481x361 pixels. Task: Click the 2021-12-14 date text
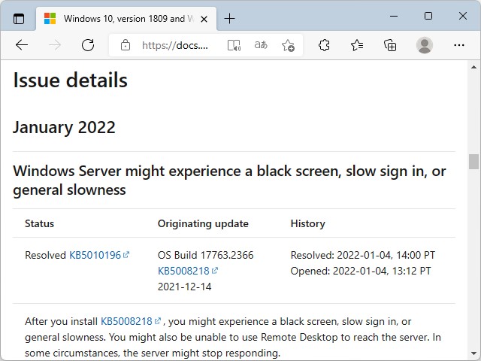pos(184,287)
